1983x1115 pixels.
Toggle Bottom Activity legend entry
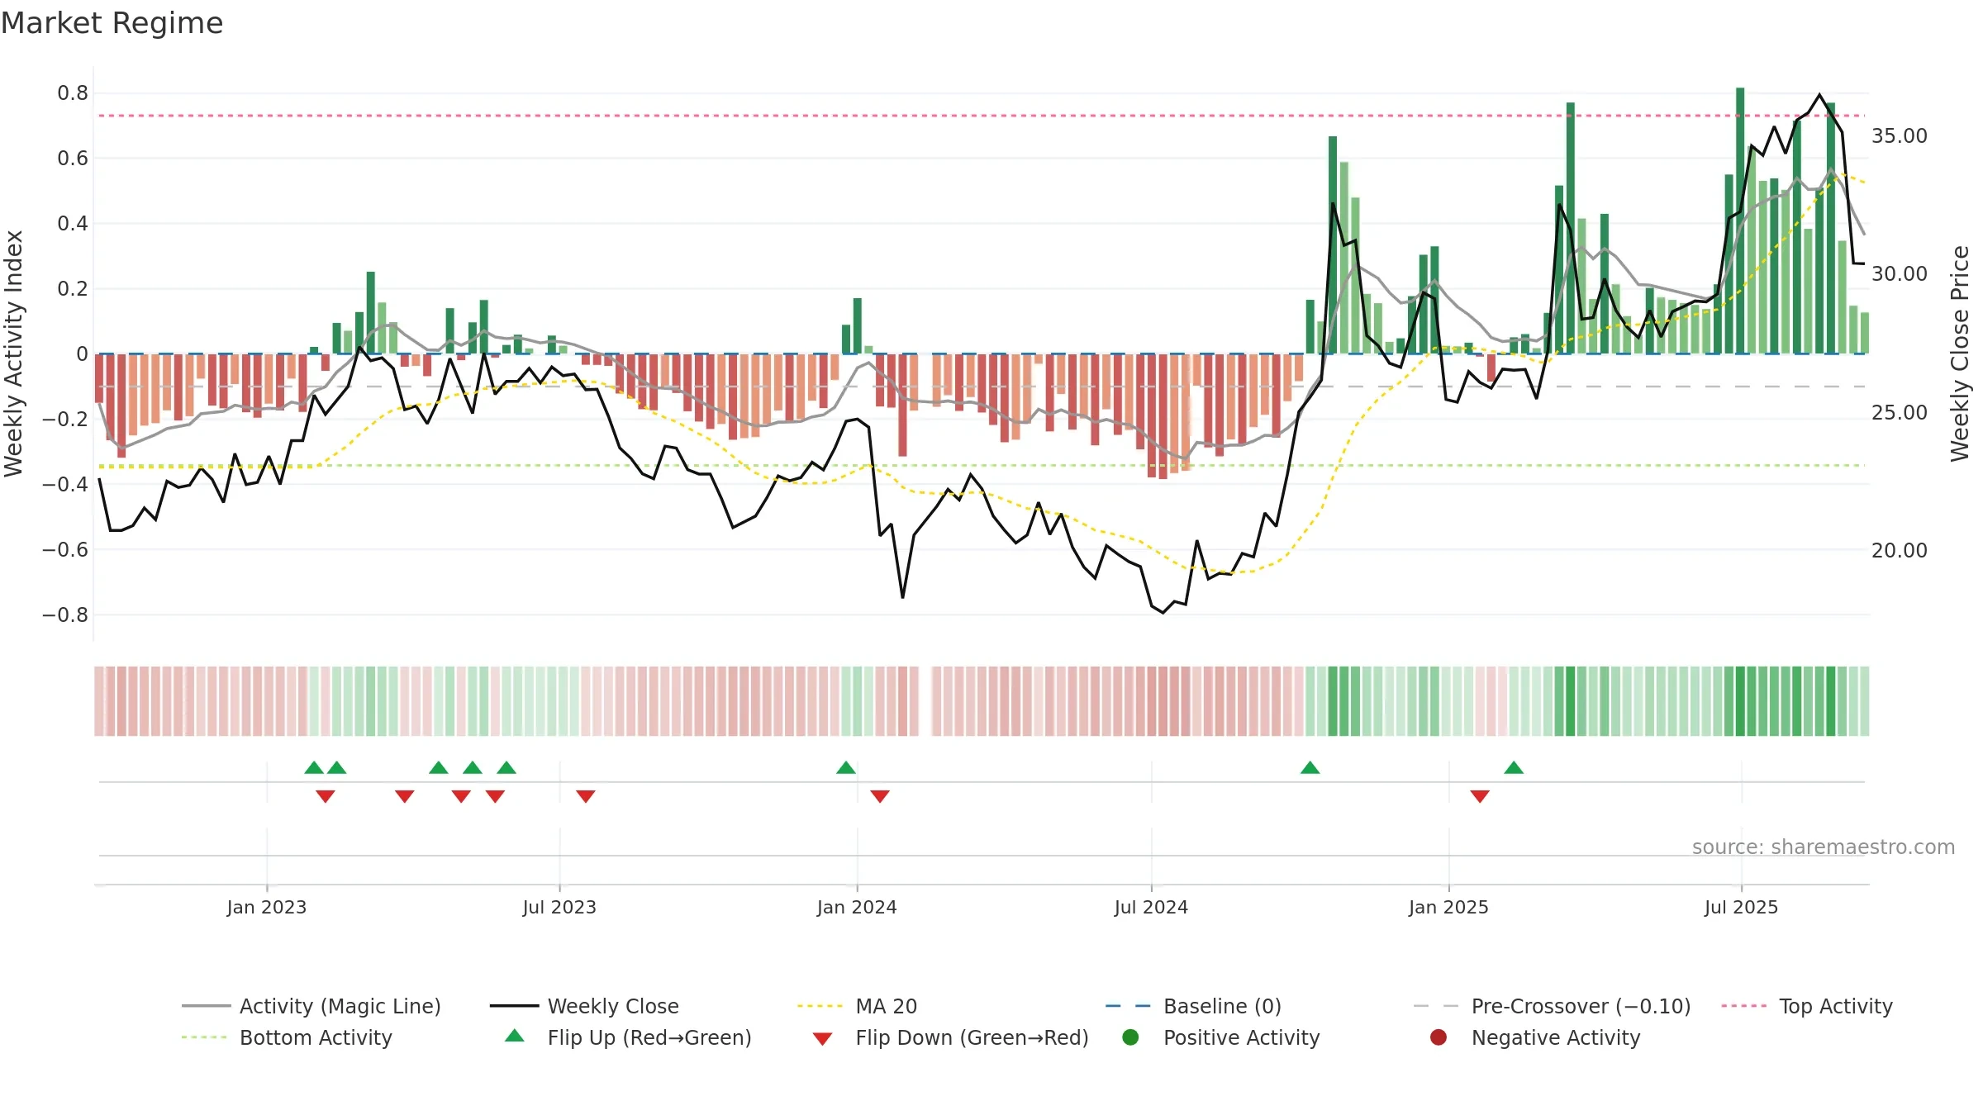coord(287,1037)
